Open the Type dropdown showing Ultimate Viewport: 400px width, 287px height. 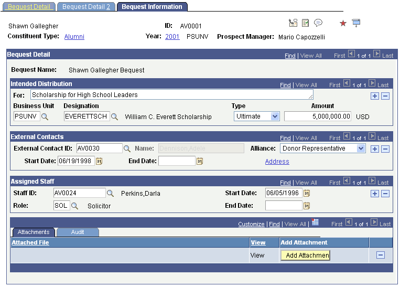[257, 116]
